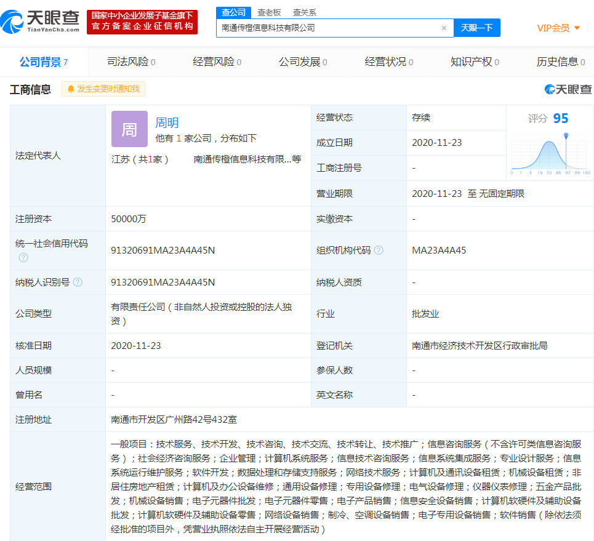
Task: Select the 登记机关 value 南通市经济技术开发区行政审批局
Action: [x=480, y=345]
